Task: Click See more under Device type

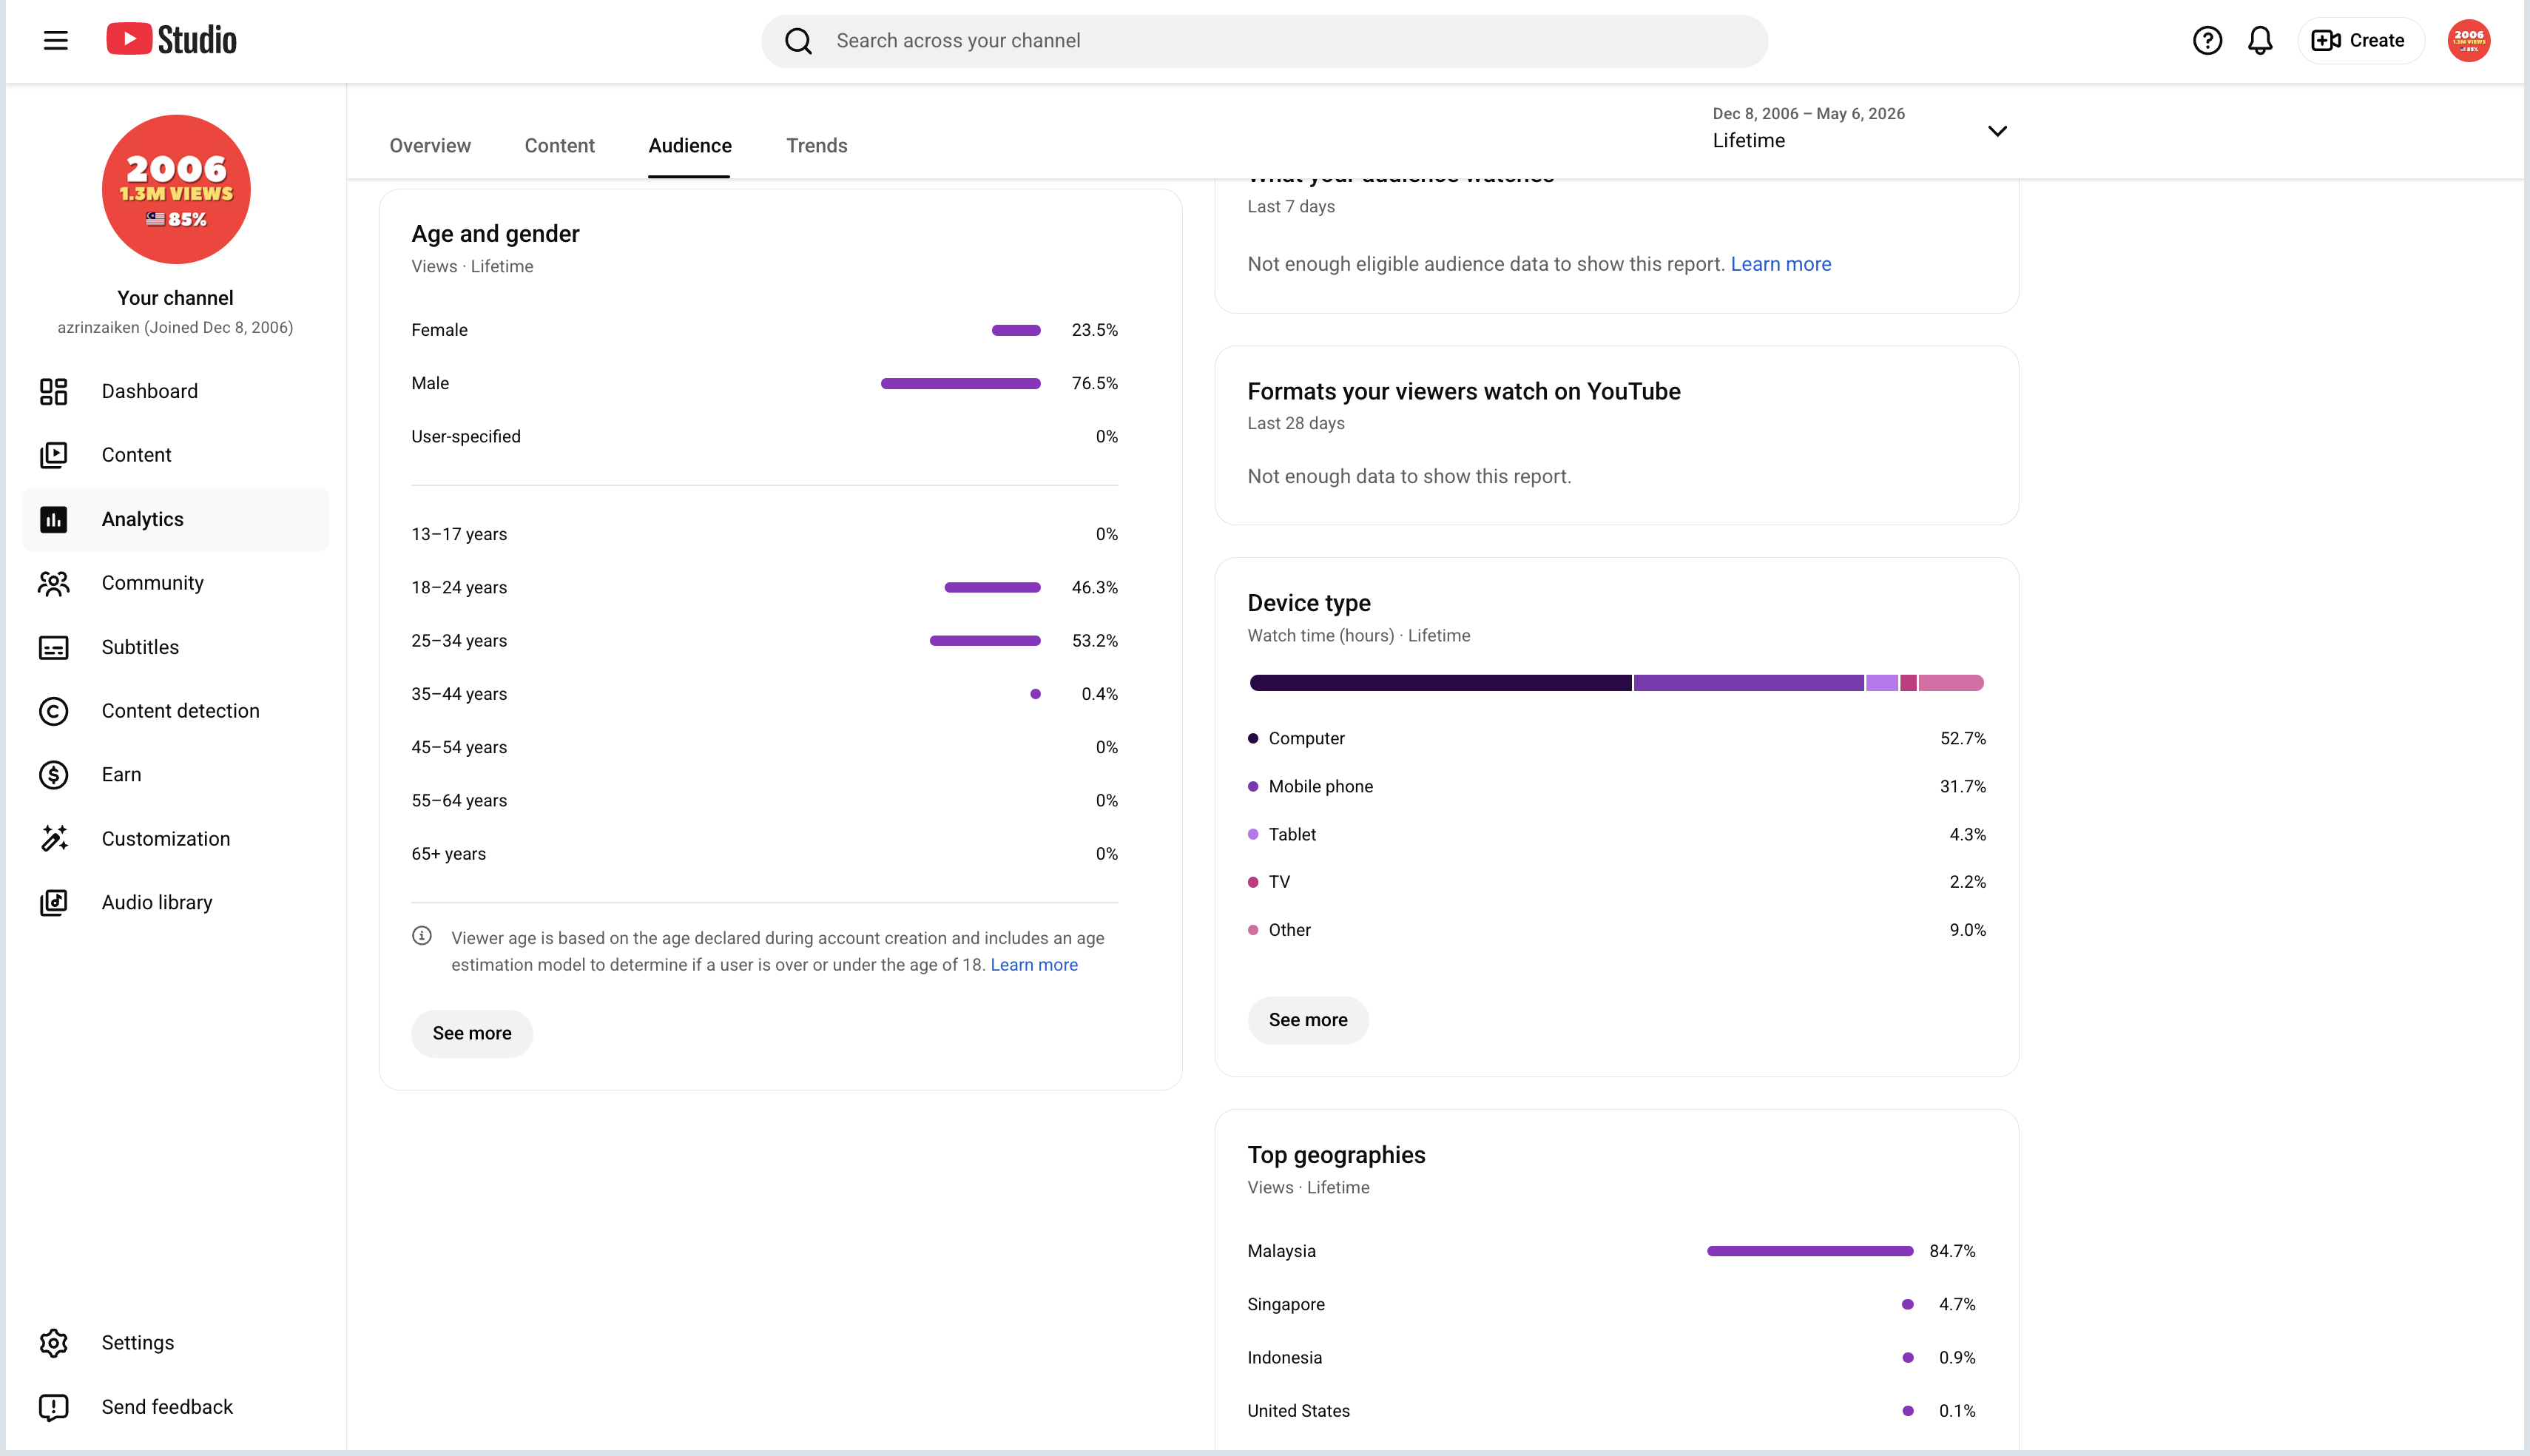Action: [x=1309, y=1020]
